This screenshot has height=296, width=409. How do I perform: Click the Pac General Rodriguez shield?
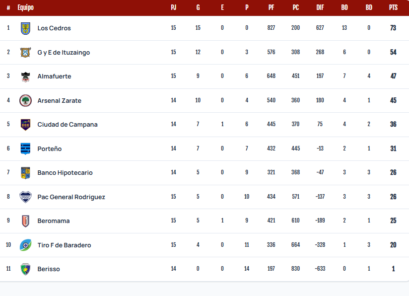tap(26, 197)
